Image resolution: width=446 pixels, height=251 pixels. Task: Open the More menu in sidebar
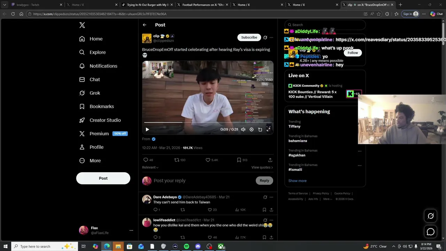90,161
